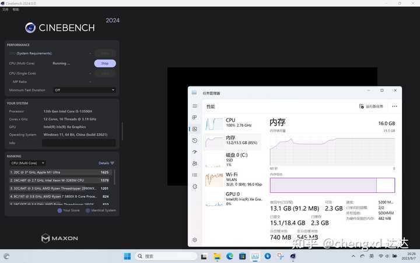Open network and volume quick settings

tap(383, 257)
